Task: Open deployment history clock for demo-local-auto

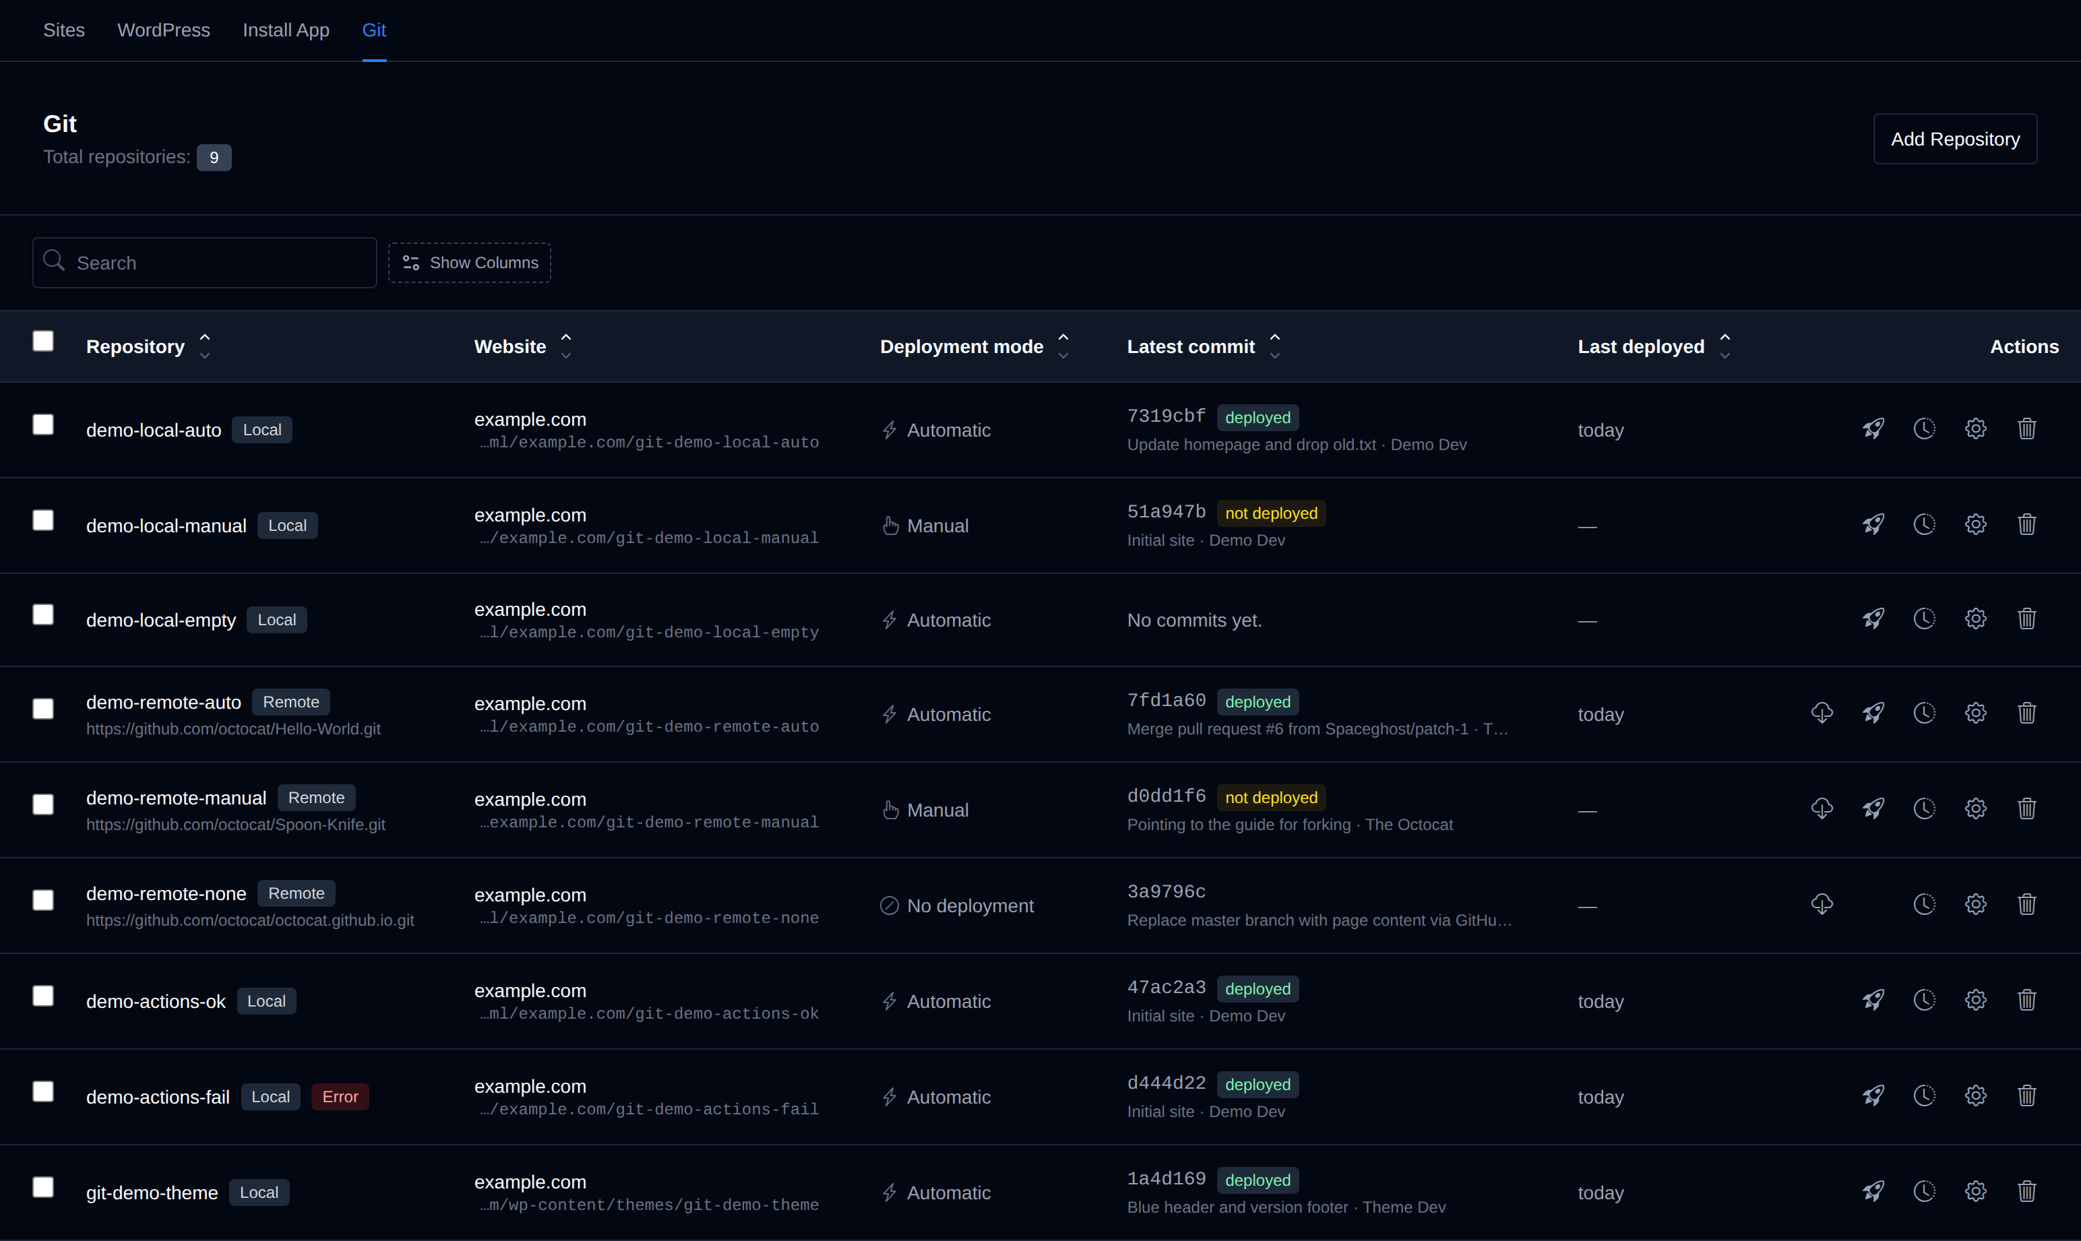Action: [1925, 429]
